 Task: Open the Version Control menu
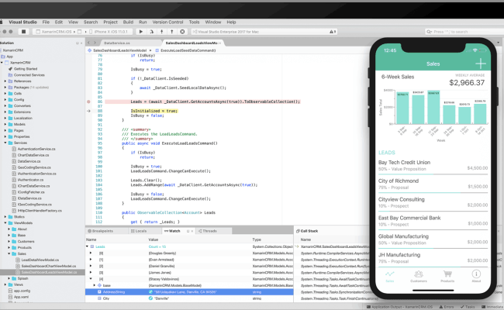pos(167,22)
